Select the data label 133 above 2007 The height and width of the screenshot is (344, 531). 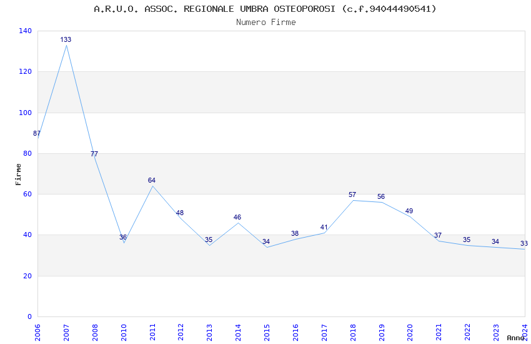[66, 39]
